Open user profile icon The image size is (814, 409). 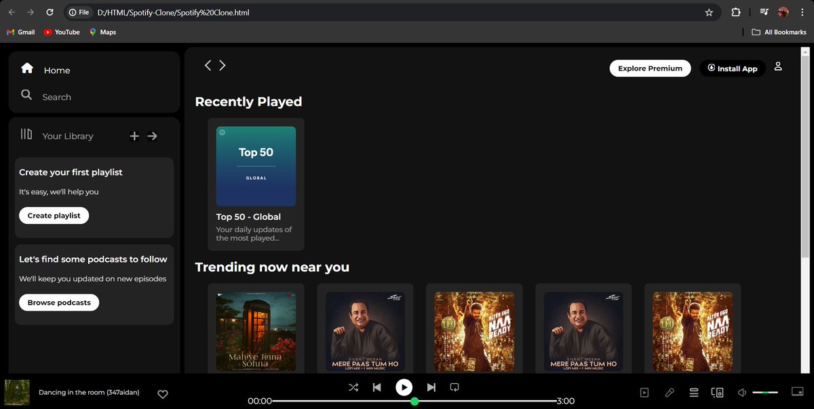(x=778, y=66)
